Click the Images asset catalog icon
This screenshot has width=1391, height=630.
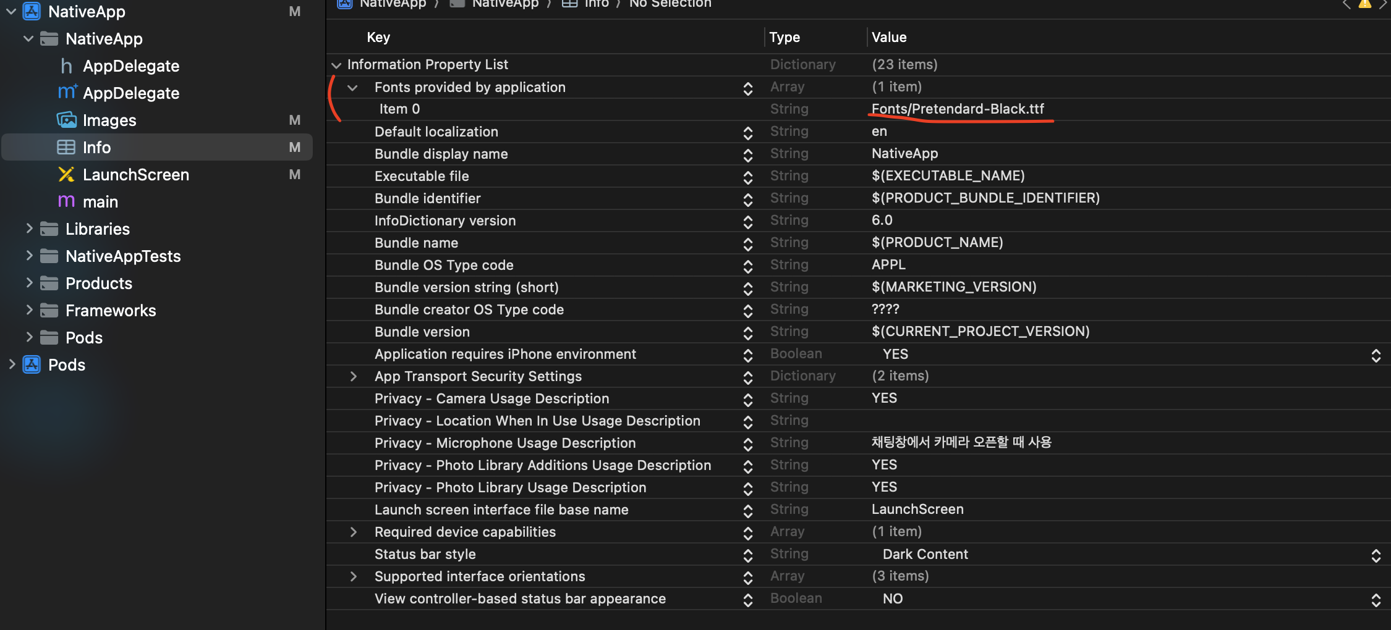pos(67,120)
